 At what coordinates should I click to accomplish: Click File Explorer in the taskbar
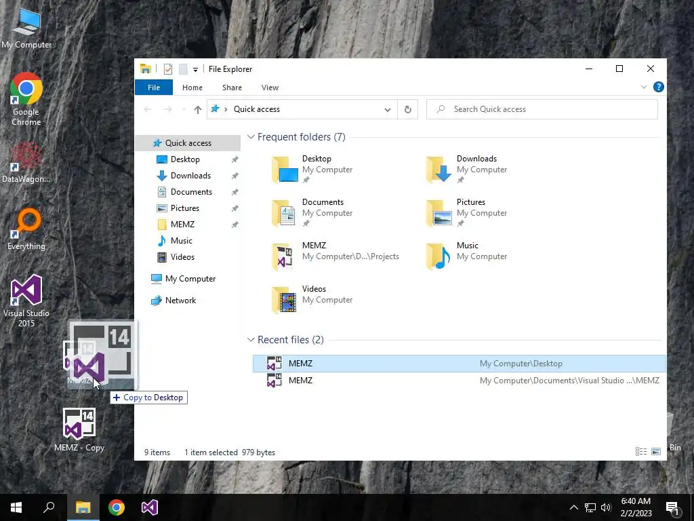(83, 507)
